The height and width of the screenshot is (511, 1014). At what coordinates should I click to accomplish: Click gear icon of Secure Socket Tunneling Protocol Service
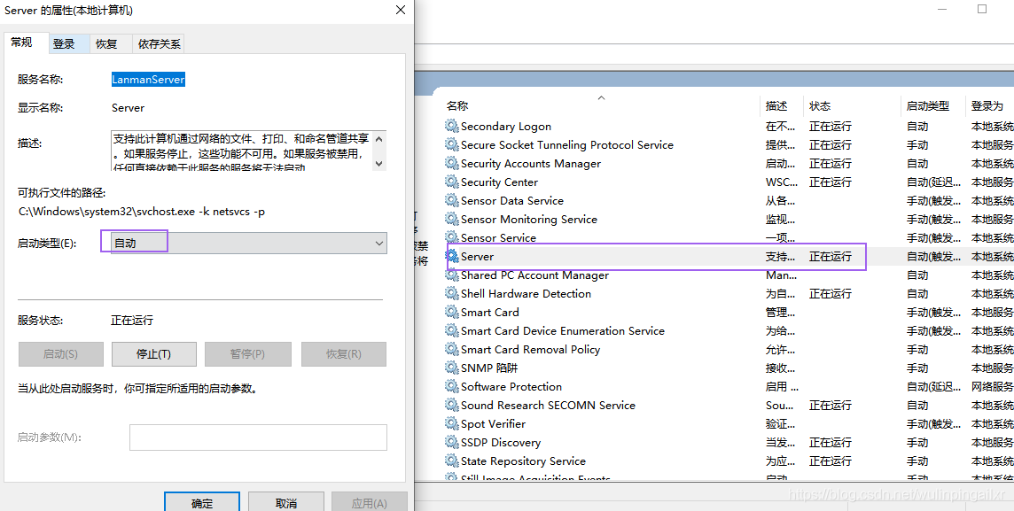pos(451,144)
